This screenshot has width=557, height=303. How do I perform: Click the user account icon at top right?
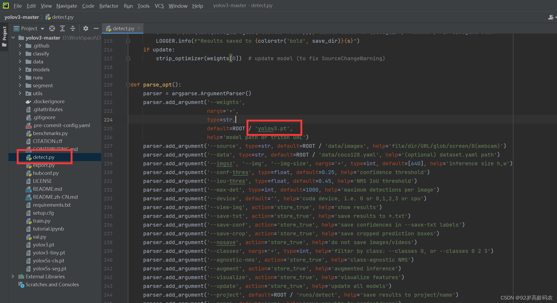[x=551, y=17]
